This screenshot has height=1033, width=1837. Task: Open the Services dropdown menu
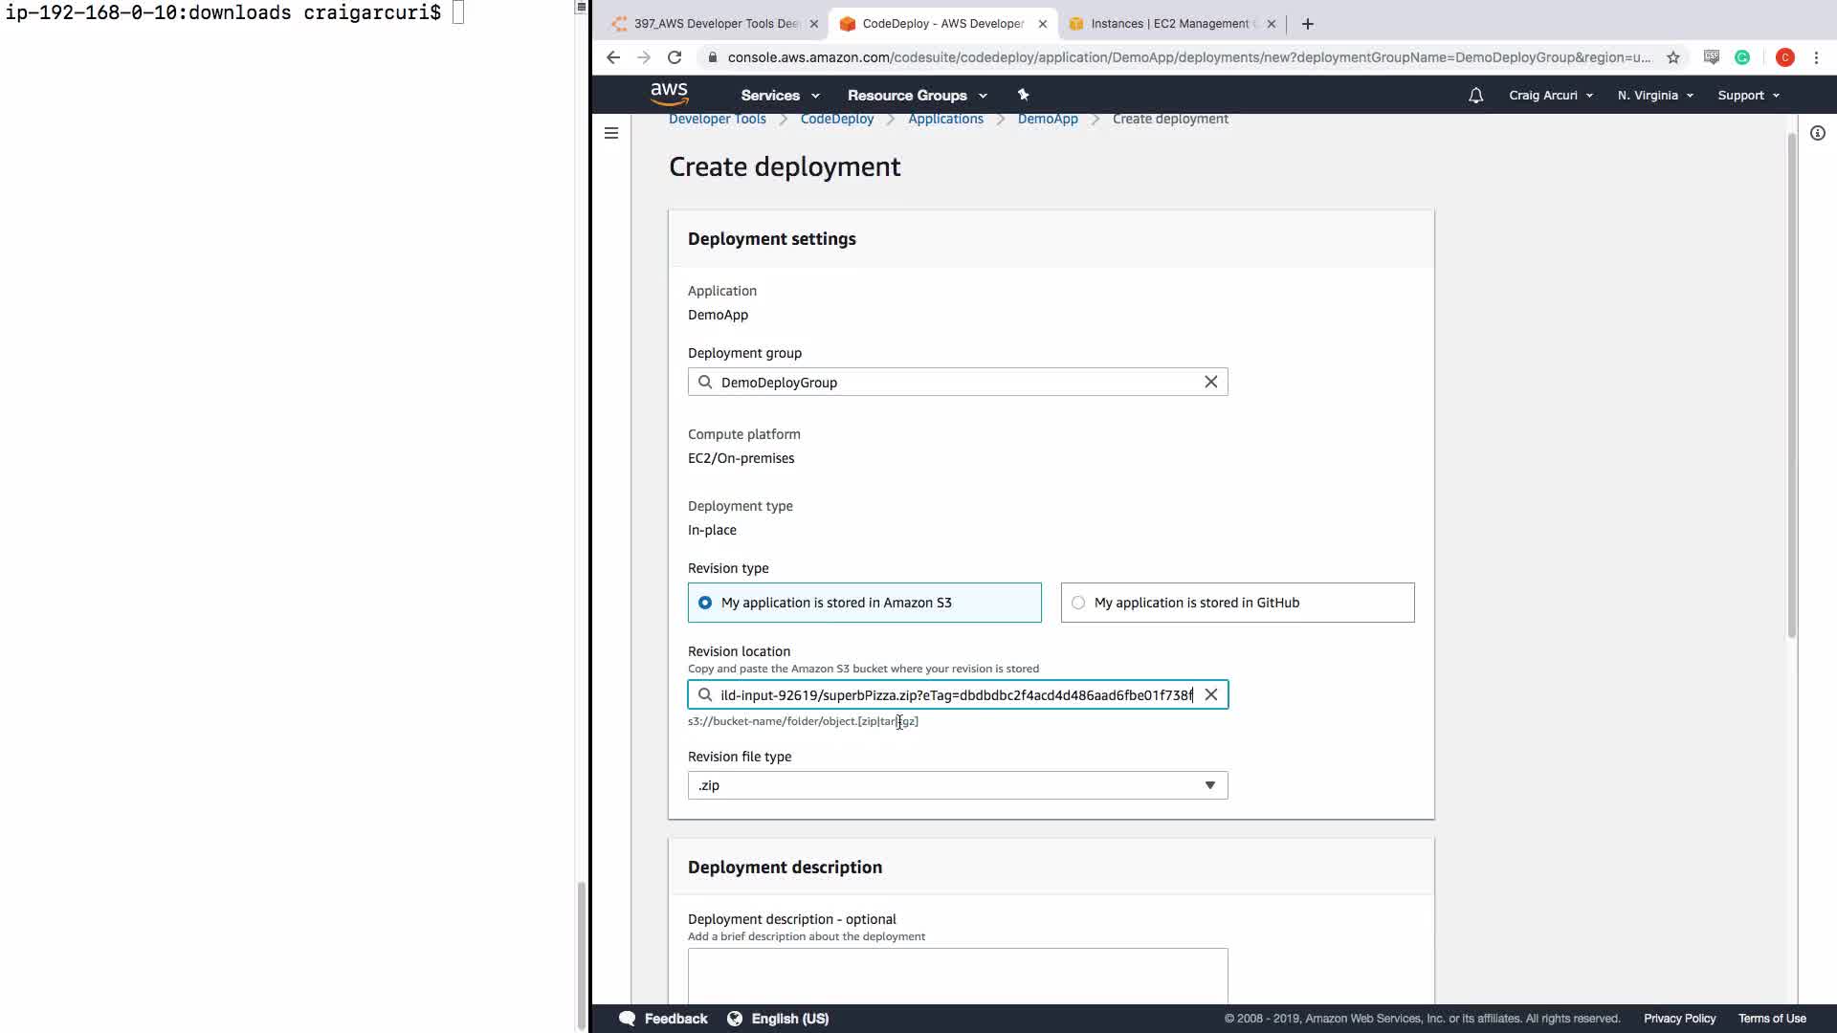tap(780, 95)
